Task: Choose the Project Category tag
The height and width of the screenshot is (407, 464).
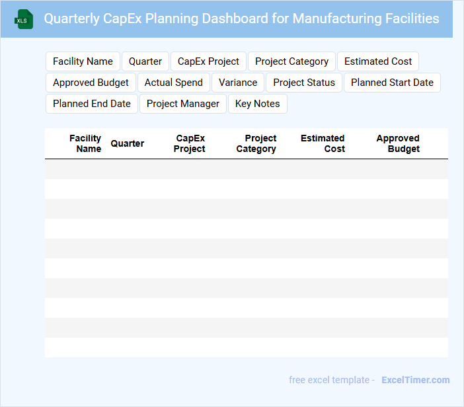Action: [291, 61]
